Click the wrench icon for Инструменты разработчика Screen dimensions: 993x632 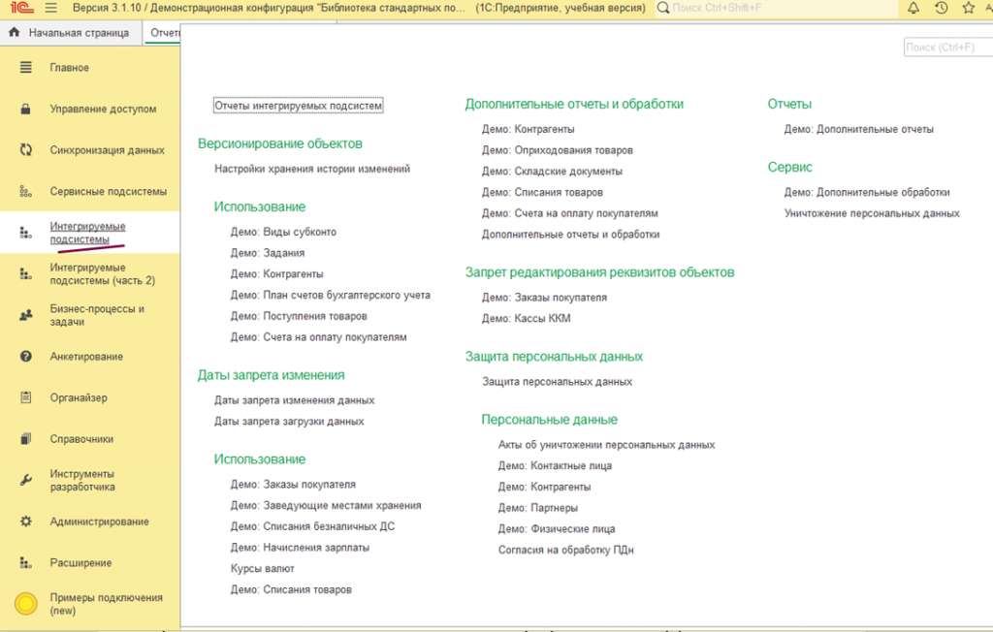(x=26, y=480)
